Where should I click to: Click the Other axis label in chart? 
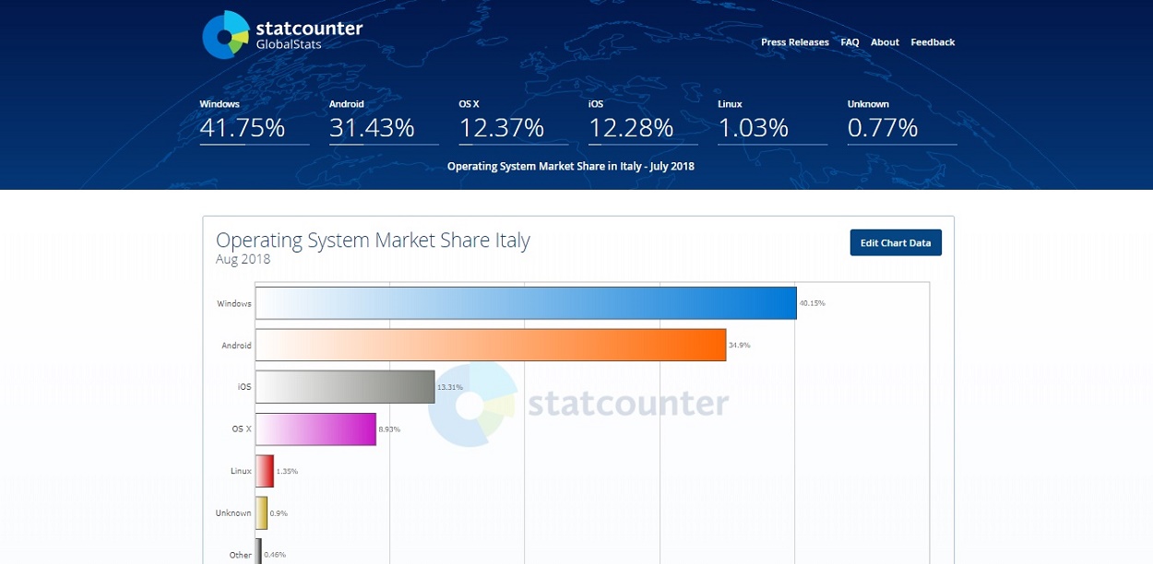241,555
